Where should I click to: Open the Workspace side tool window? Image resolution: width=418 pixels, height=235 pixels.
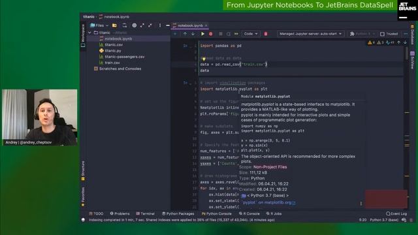(83, 35)
